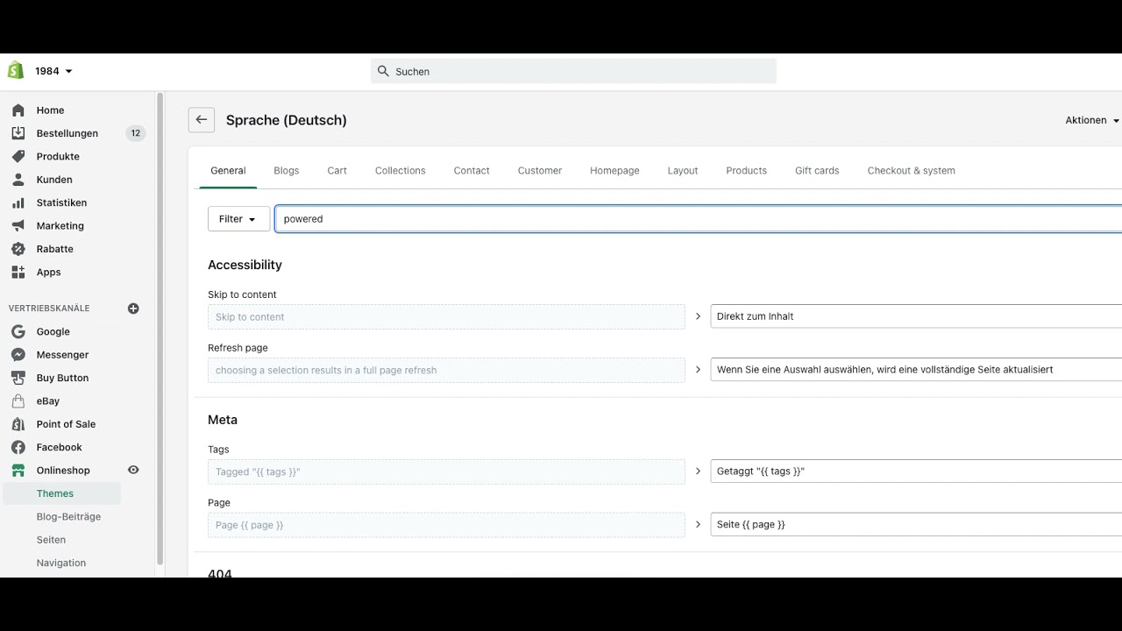
Task: Click the Marketing megaphone icon
Action: (x=18, y=225)
